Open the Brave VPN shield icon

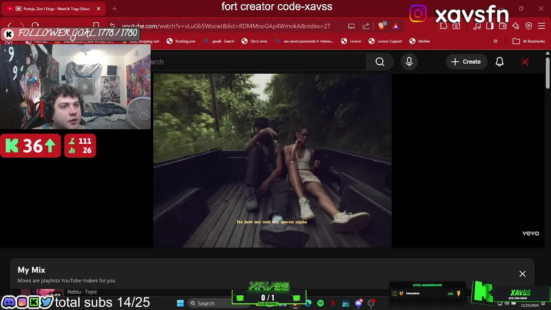point(529,26)
